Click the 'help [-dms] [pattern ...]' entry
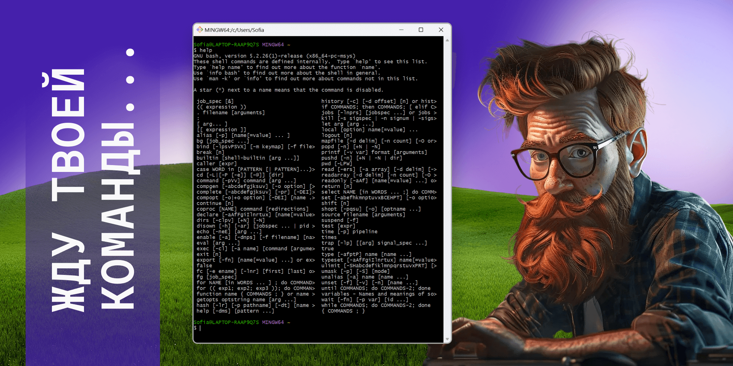733x366 pixels. click(x=235, y=311)
